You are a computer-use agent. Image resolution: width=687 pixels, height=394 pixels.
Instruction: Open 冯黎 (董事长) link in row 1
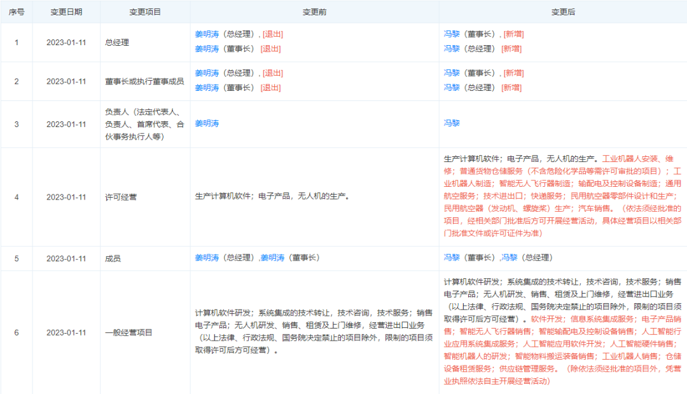coord(452,34)
